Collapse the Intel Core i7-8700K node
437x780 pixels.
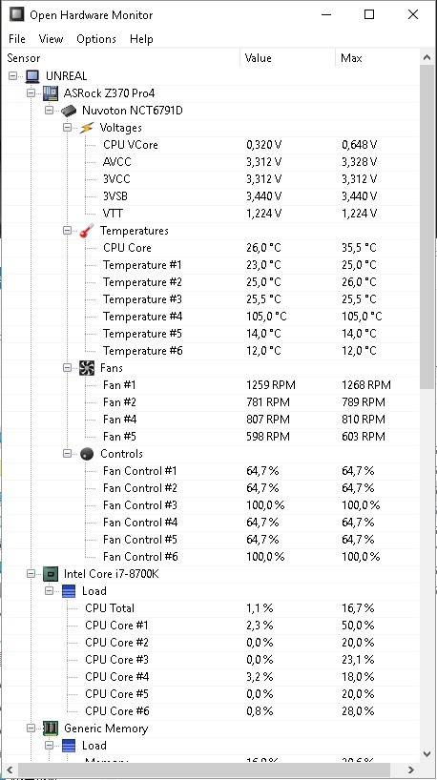click(31, 574)
